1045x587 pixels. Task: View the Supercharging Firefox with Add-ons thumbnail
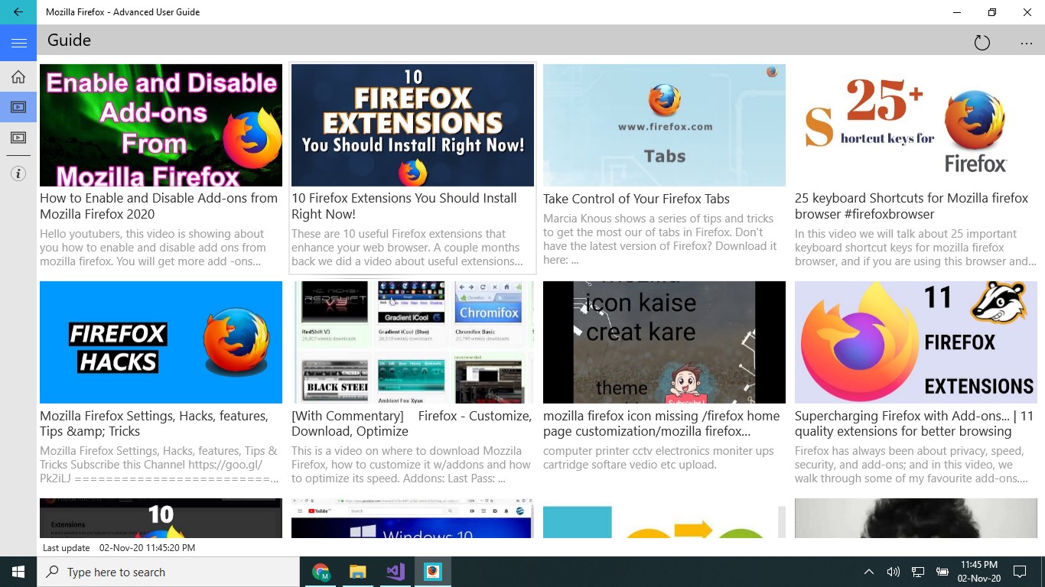click(916, 342)
